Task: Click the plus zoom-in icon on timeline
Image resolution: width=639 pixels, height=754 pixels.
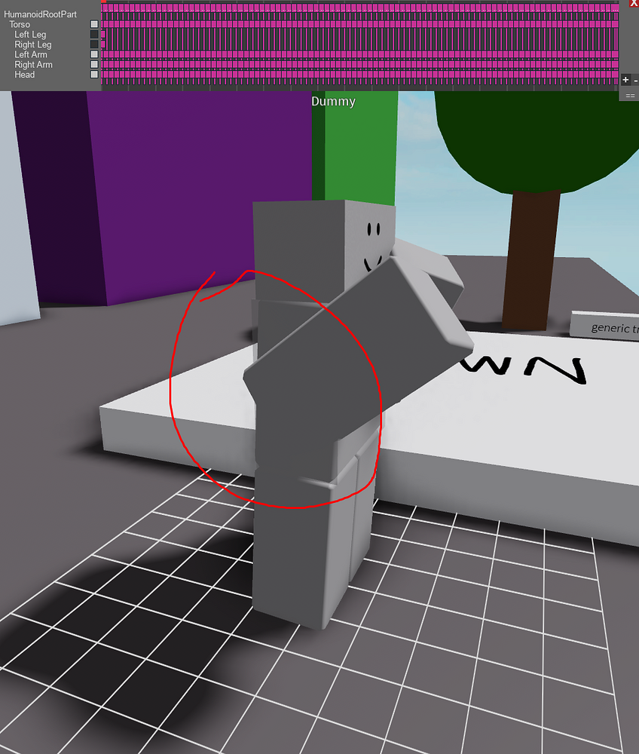Action: point(625,80)
